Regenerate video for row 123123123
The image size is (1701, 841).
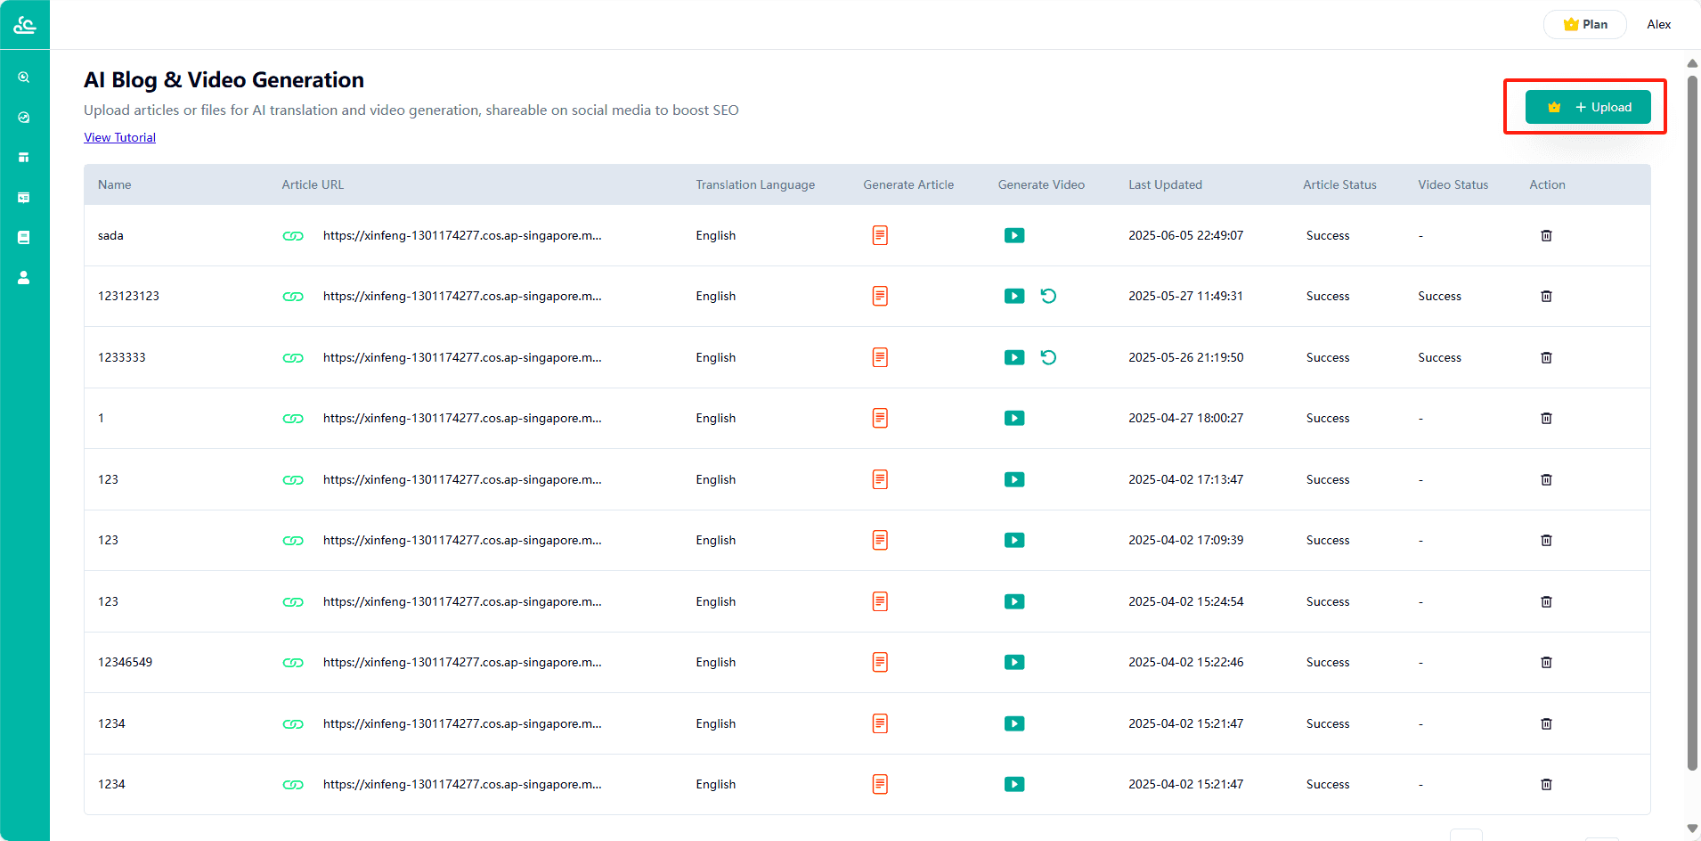click(x=1048, y=296)
